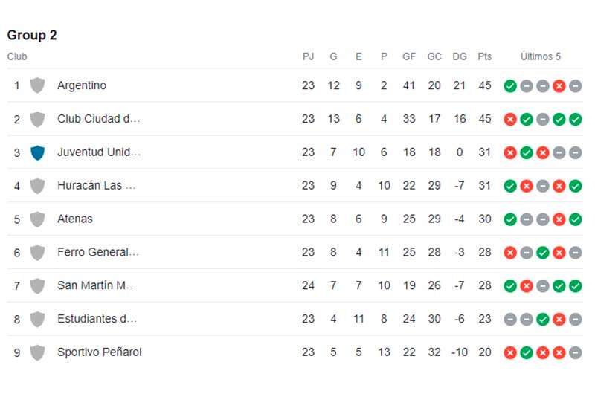Click the blue Juventud Unida shield icon

coord(38,152)
